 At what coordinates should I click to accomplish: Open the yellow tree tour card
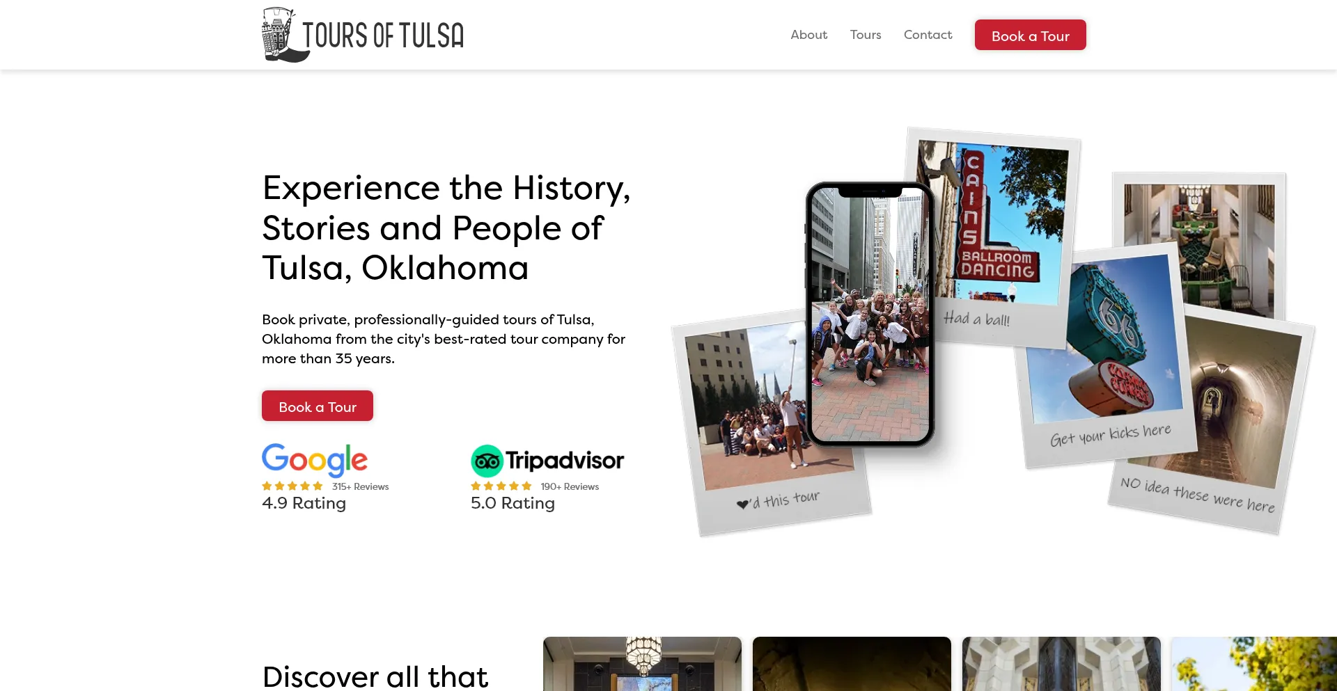[1254, 664]
